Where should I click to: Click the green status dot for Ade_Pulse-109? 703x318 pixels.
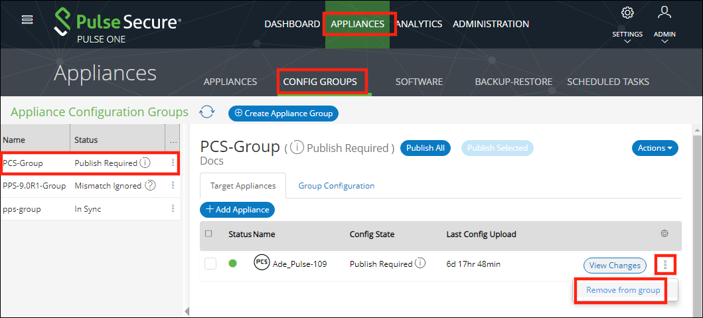click(x=233, y=264)
